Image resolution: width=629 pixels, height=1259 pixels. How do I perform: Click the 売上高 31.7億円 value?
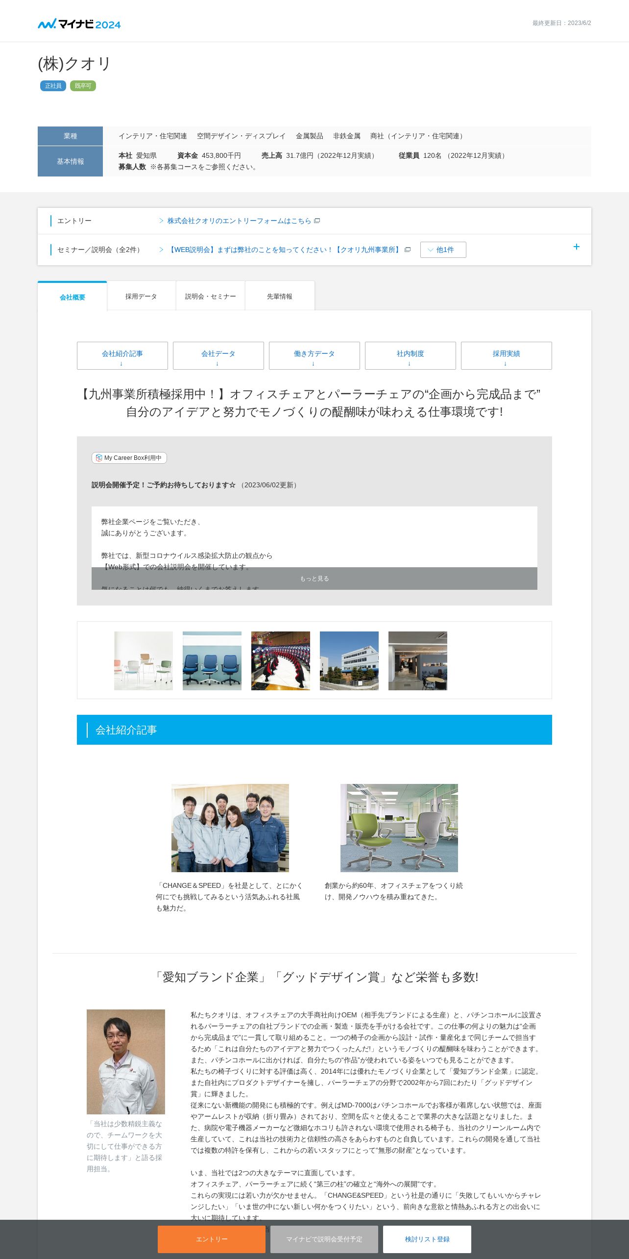320,155
